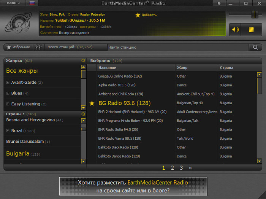The image size is (266, 199).
Task: Adjust the volume slider
Action: [x=255, y=14]
